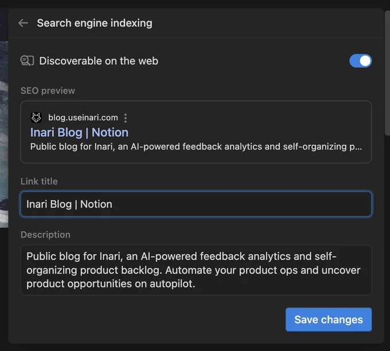Image resolution: width=390 pixels, height=351 pixels.
Task: Click inside the Description text area
Action: 196,270
